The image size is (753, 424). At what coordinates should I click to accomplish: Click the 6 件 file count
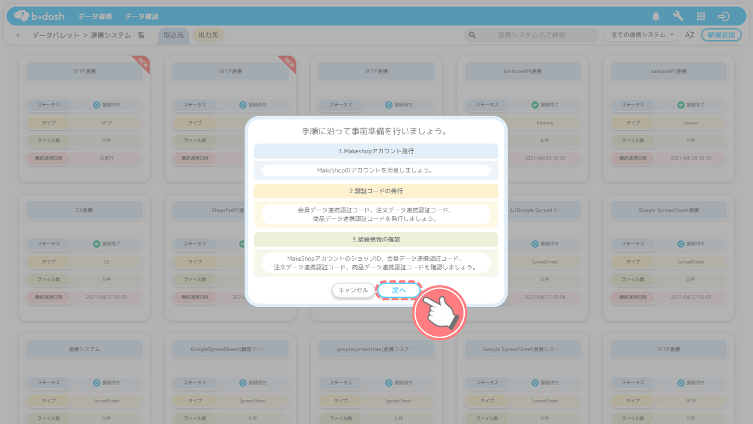coord(545,141)
